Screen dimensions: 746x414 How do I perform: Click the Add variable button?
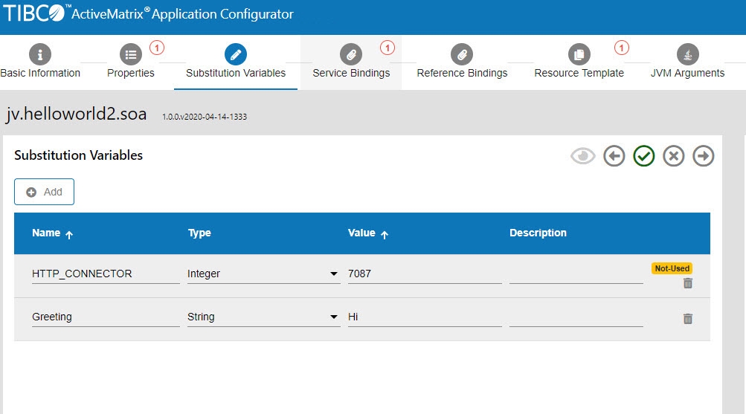coord(44,192)
